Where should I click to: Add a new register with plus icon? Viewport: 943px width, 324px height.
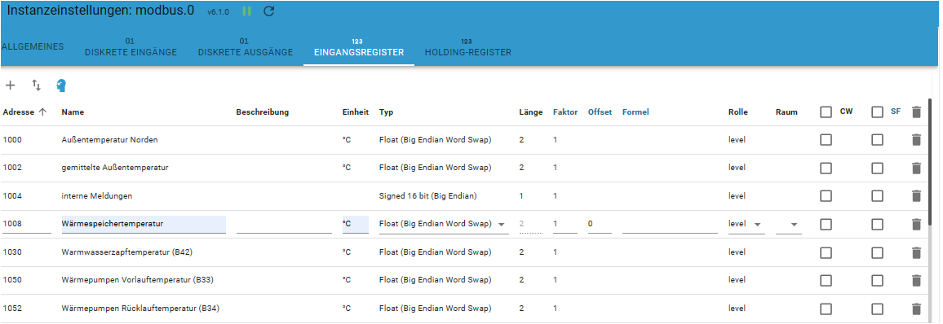pyautogui.click(x=11, y=85)
